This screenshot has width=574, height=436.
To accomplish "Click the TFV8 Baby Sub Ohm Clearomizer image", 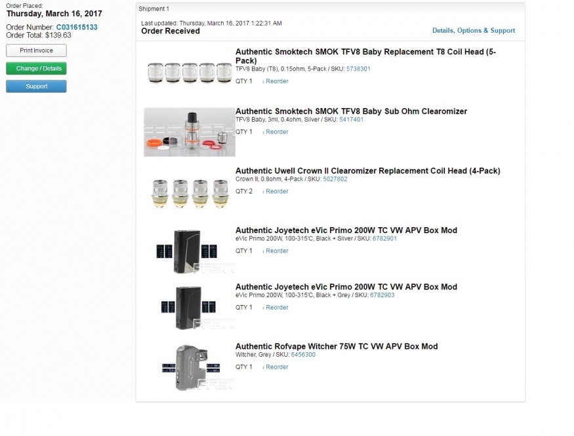I will click(189, 132).
